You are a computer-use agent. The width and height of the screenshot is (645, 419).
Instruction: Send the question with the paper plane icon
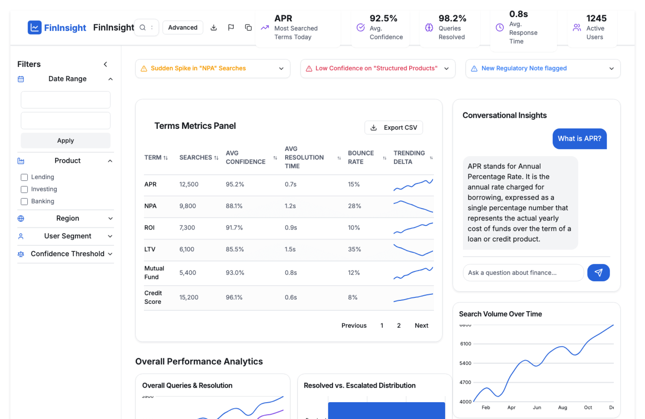coord(598,273)
